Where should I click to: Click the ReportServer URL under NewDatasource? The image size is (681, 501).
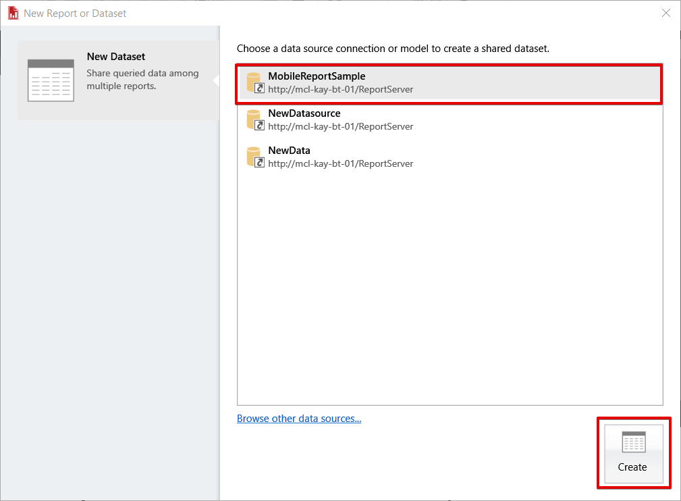(340, 126)
